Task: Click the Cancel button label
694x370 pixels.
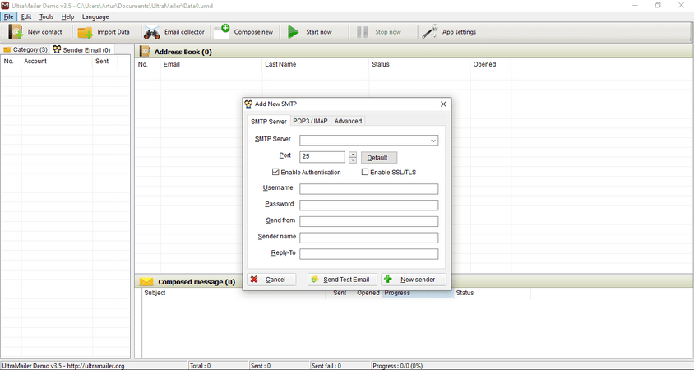Action: 275,280
